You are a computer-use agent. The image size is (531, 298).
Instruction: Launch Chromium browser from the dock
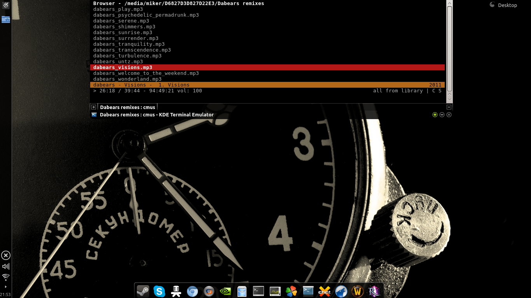point(192,291)
